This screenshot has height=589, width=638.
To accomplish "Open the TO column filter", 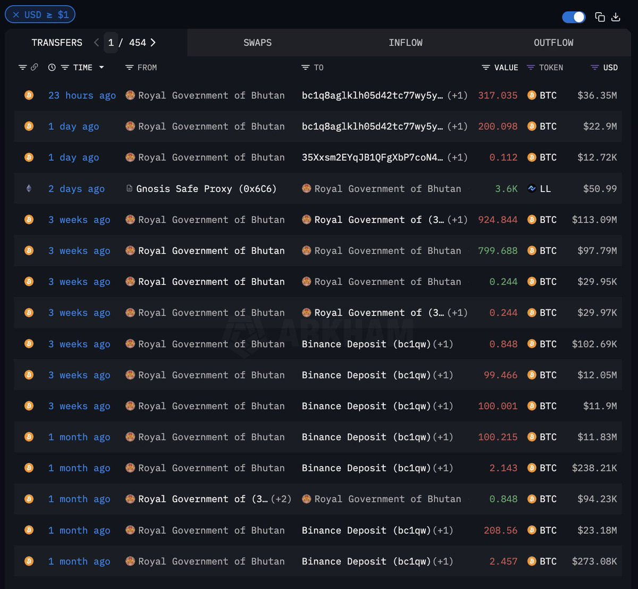I will (305, 68).
